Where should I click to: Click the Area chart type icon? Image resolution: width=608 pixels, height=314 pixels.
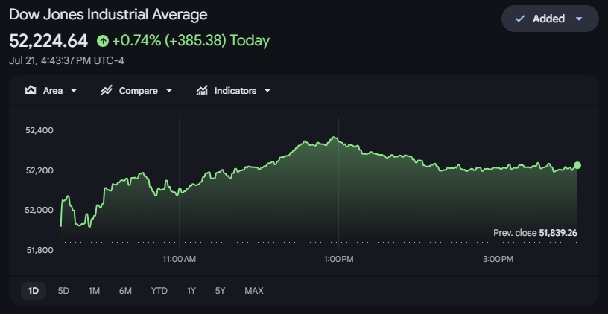point(31,91)
